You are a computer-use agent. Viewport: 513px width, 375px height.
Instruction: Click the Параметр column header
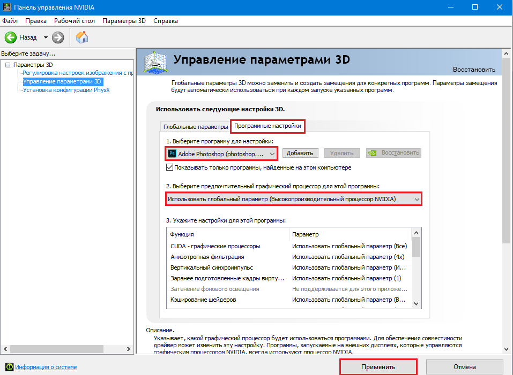coord(350,234)
